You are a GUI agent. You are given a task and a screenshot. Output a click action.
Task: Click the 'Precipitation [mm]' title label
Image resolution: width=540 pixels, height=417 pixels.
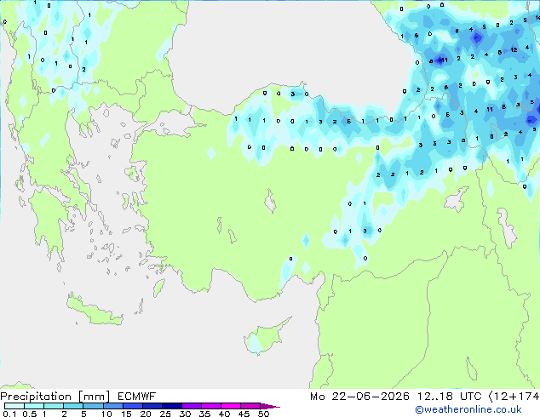point(55,397)
